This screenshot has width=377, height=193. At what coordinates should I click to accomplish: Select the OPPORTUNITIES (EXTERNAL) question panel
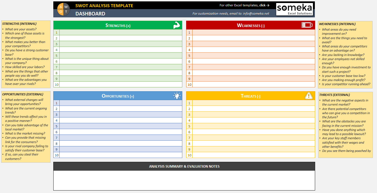pyautogui.click(x=26, y=127)
